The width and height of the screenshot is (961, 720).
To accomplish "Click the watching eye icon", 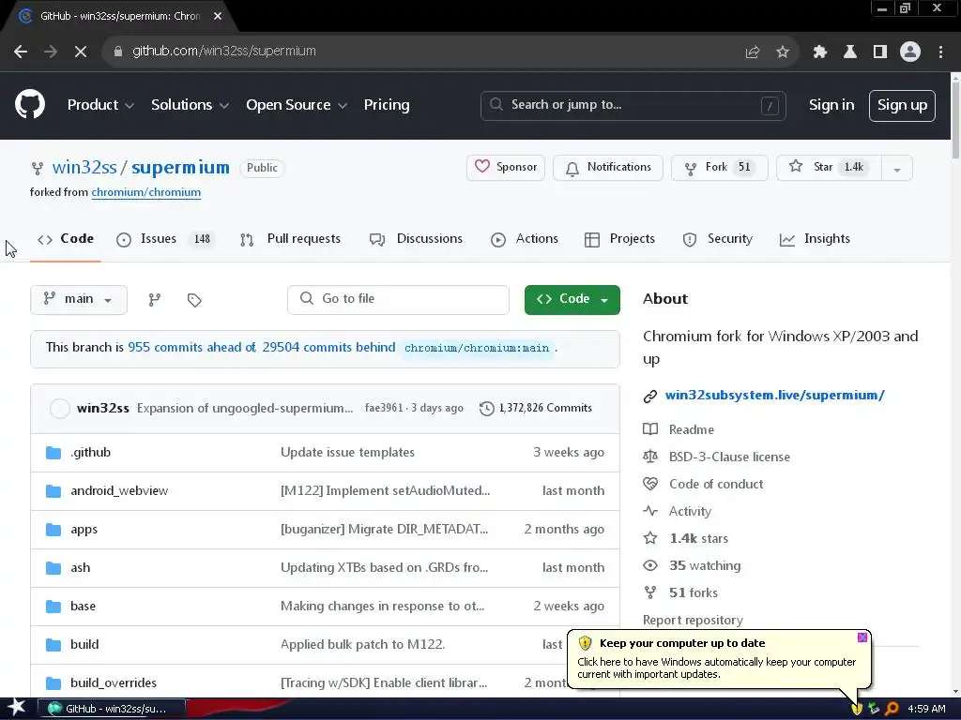I will pos(650,565).
